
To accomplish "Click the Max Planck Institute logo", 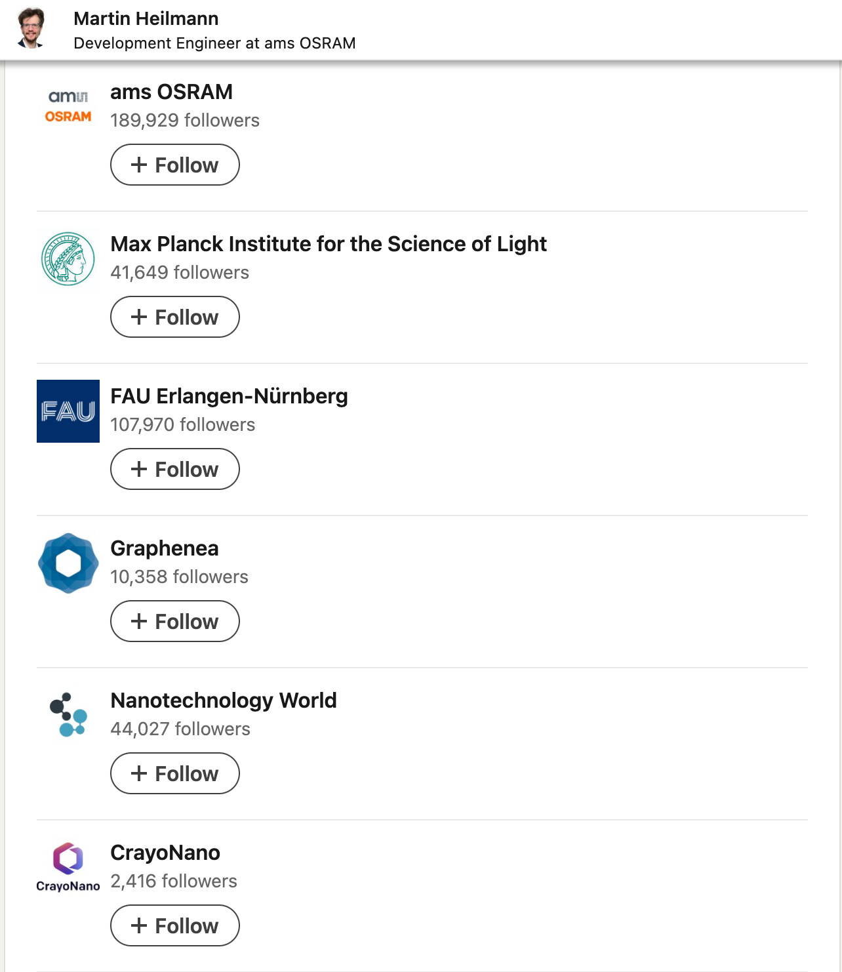I will click(68, 259).
